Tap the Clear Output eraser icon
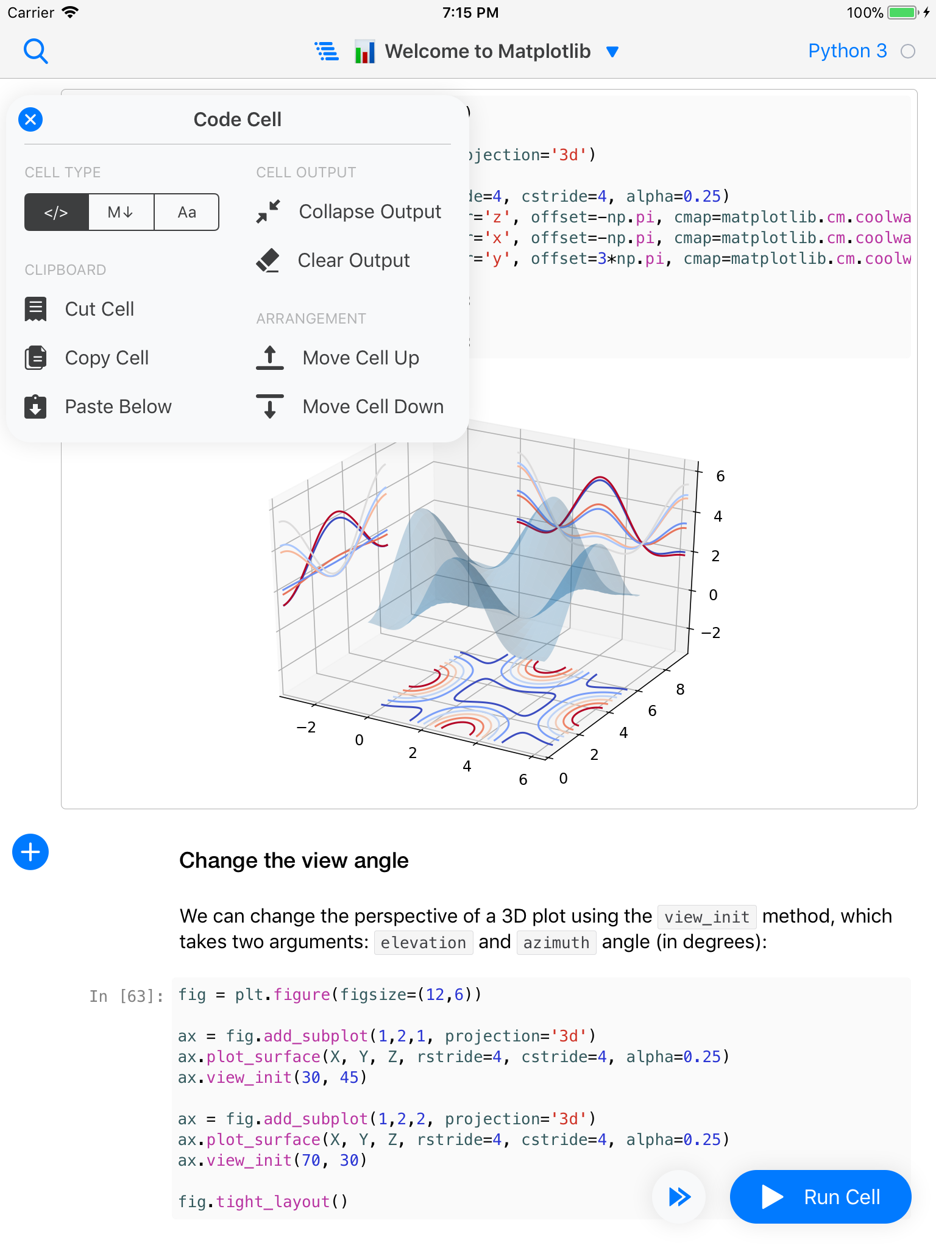The height and width of the screenshot is (1248, 936). [268, 260]
